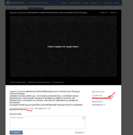Open the «игры» header menu item
Viewport: 133px width, 135px height.
pos(85,3)
